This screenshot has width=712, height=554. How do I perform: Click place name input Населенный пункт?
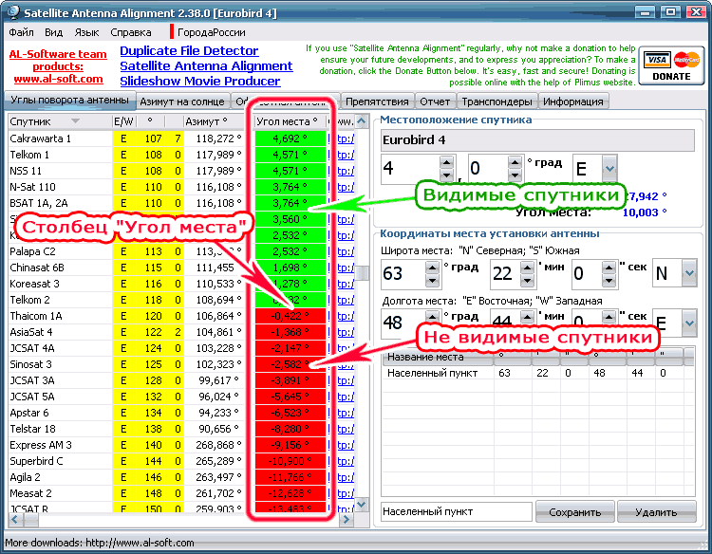pyautogui.click(x=457, y=512)
